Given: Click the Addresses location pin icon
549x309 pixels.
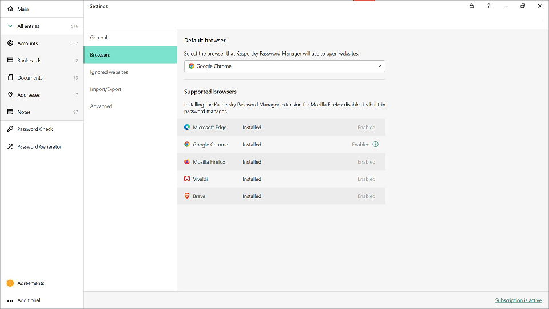Looking at the screenshot, I should [x=10, y=94].
